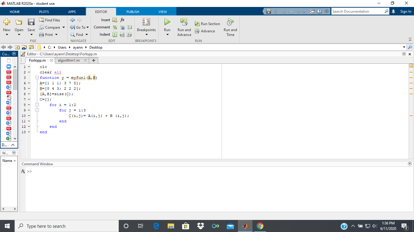Image resolution: width=414 pixels, height=232 pixels.
Task: Open the Command Window actions menu
Action: (409, 164)
